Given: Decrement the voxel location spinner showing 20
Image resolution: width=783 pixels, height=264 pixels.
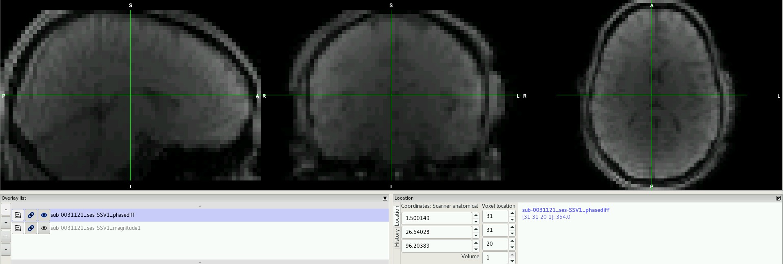Looking at the screenshot, I should coord(512,247).
